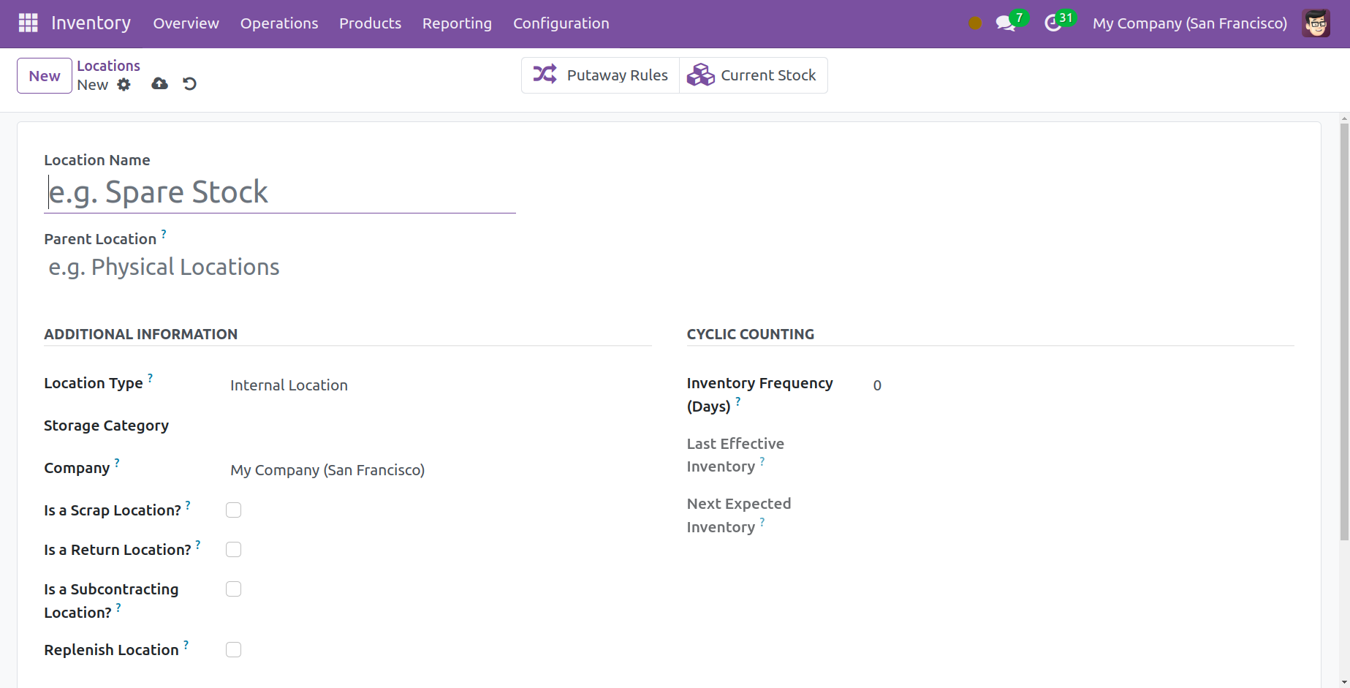
Task: Open the Company dropdown field
Action: [439, 470]
